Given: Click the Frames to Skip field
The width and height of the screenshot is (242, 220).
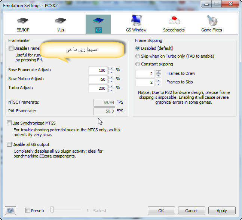Looking at the screenshot, I should tap(145, 82).
